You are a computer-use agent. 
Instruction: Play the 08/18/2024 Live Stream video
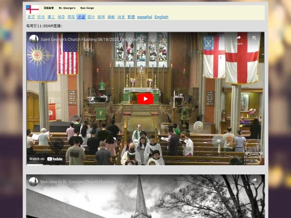click(145, 99)
